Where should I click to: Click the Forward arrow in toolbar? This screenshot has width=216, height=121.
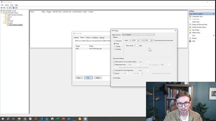click(4, 8)
